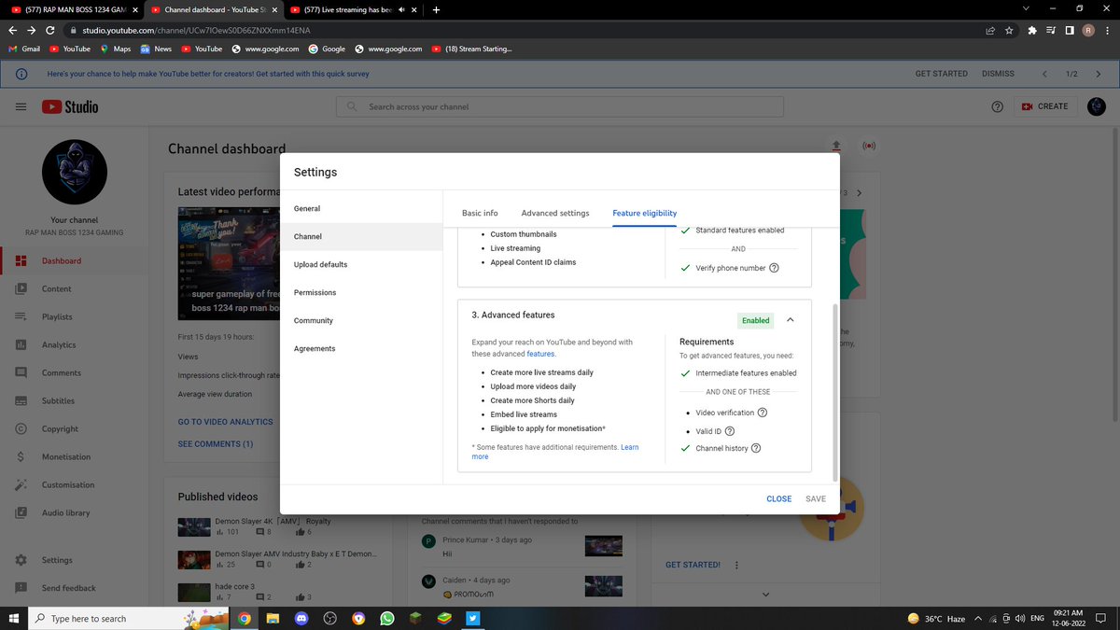Open Audio library in left sidebar
Screen dimensions: 1120x630
(75, 513)
